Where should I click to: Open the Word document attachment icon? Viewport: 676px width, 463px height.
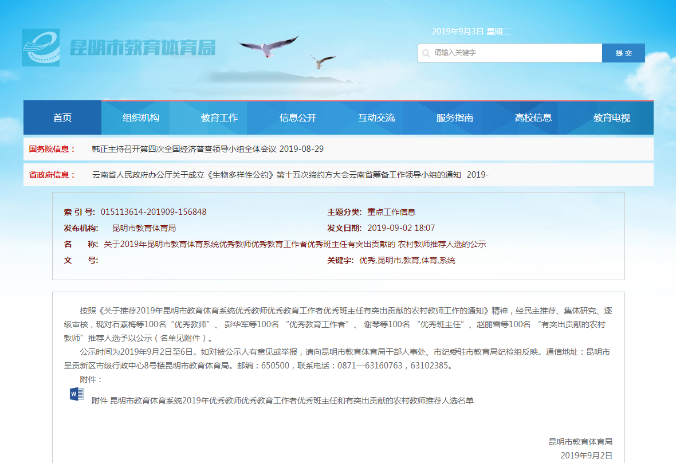click(77, 394)
